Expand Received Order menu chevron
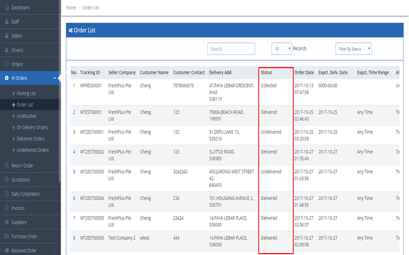This screenshot has height=255, width=409. tap(55, 250)
